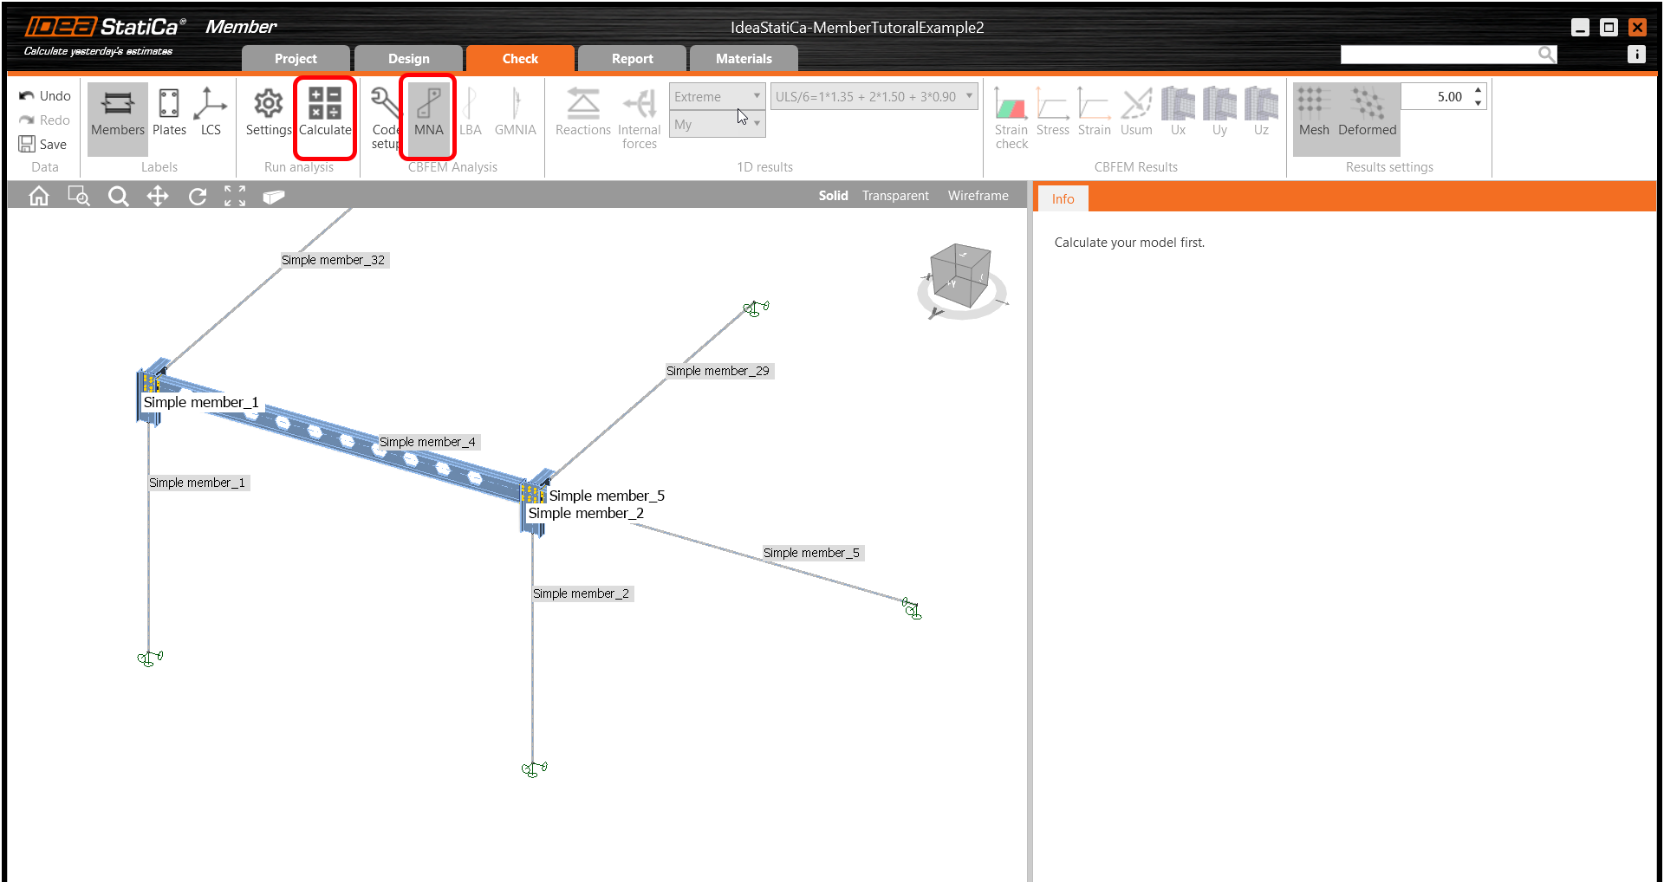
Task: Select the Info tab
Action: click(1063, 199)
